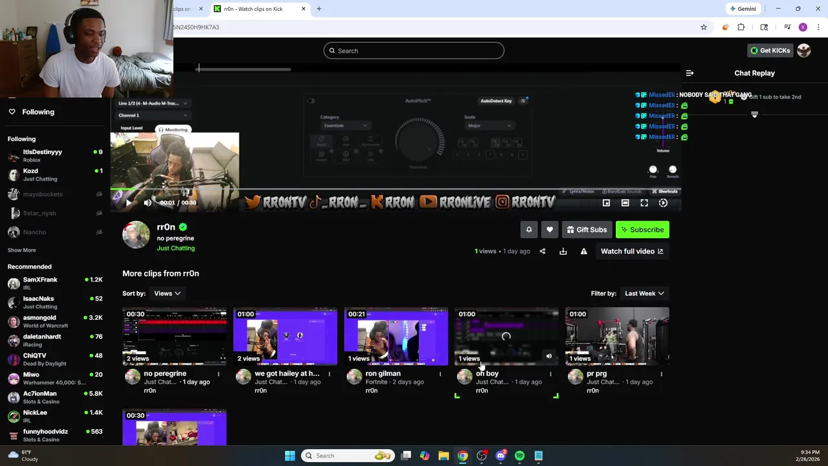Toggle notification bell for rr0n

click(x=529, y=230)
